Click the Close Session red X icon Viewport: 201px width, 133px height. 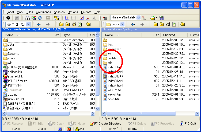(144, 18)
